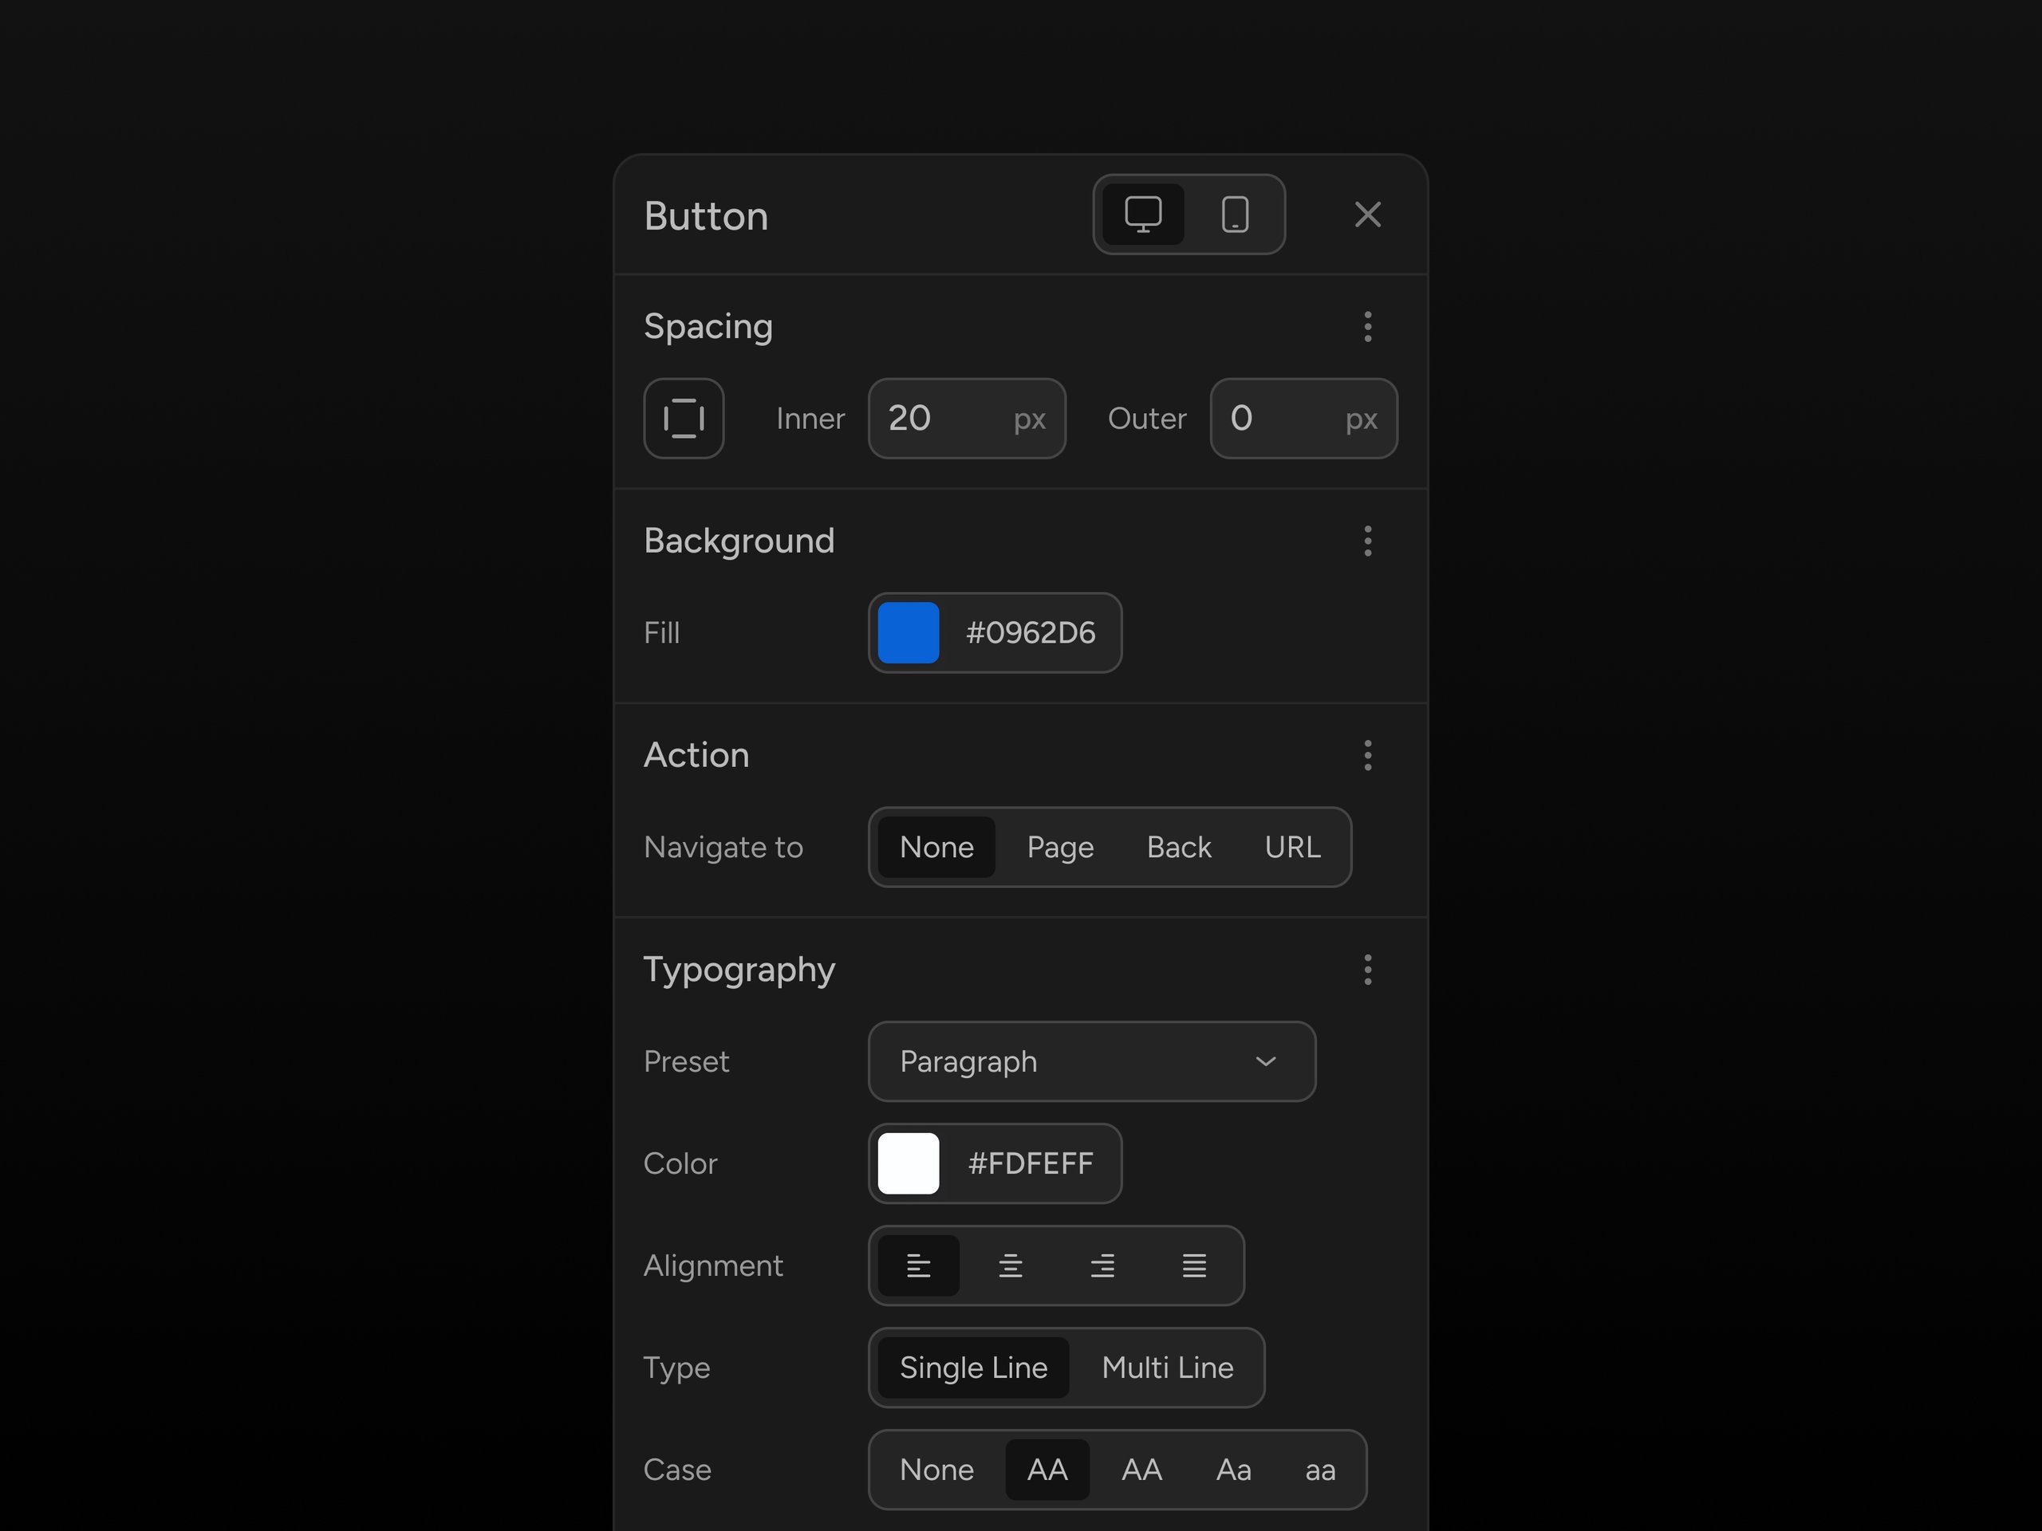Click the Typography section heading
Image resolution: width=2042 pixels, height=1531 pixels.
tap(739, 970)
